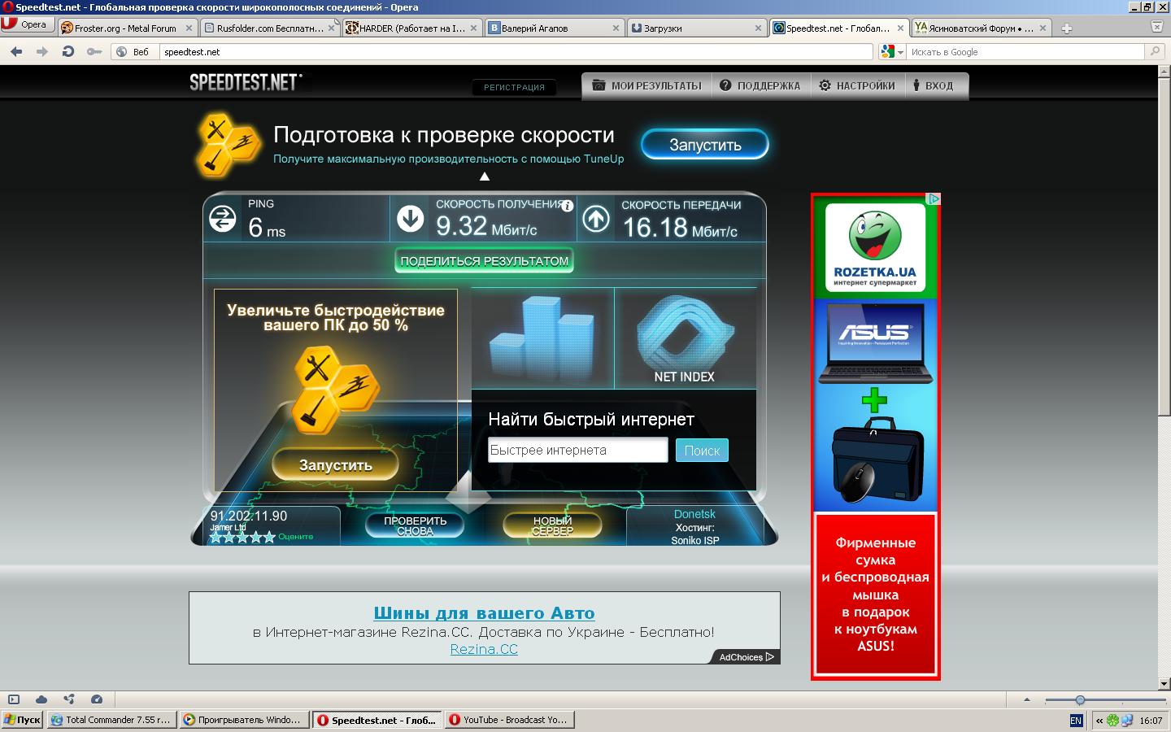
Task: Click the Быстрее интернета search field
Action: click(577, 450)
